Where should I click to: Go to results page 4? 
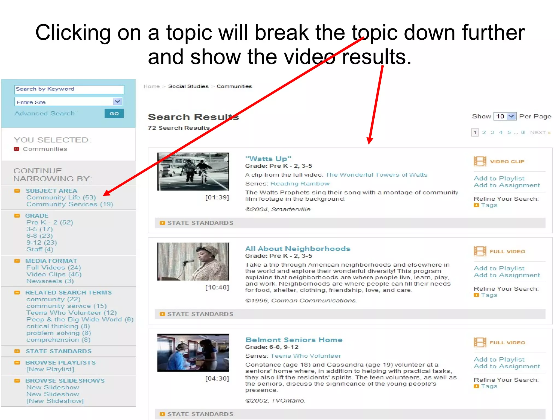(501, 132)
